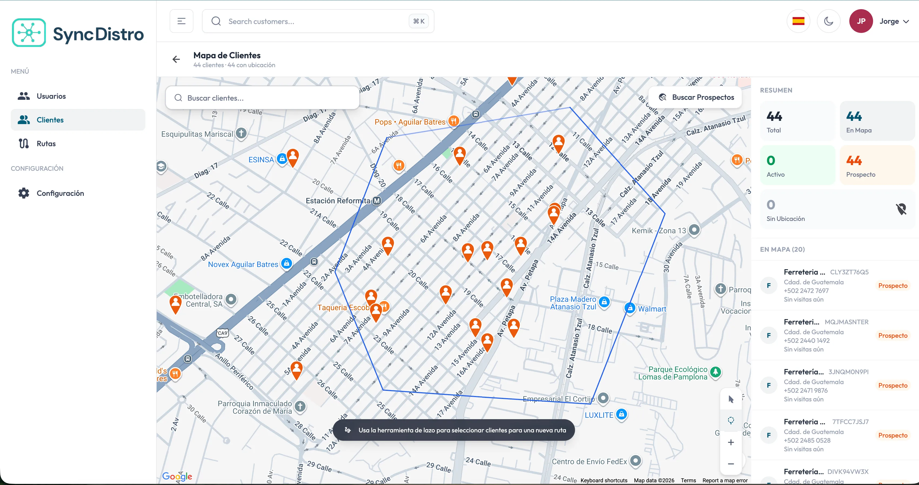The height and width of the screenshot is (485, 919).
Task: Click the Google logo on the map
Action: [x=177, y=476]
